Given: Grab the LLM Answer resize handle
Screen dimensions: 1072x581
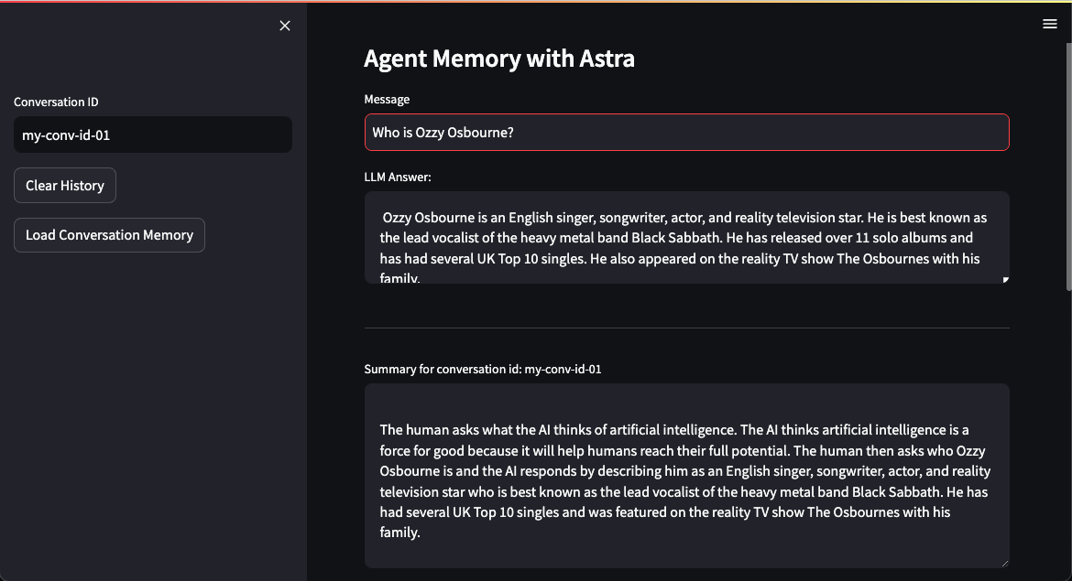Looking at the screenshot, I should pos(1005,279).
